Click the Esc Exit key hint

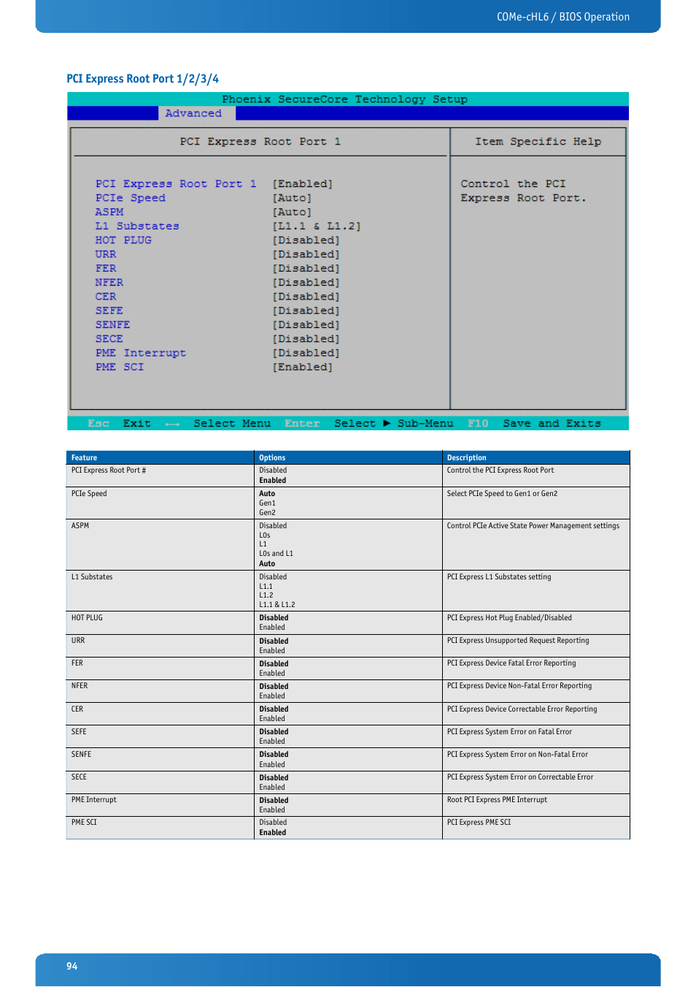tap(120, 424)
